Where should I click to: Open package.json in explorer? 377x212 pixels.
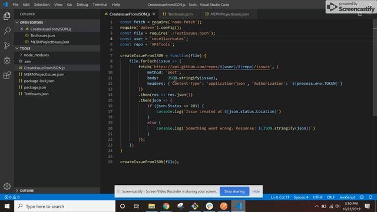[57, 87]
